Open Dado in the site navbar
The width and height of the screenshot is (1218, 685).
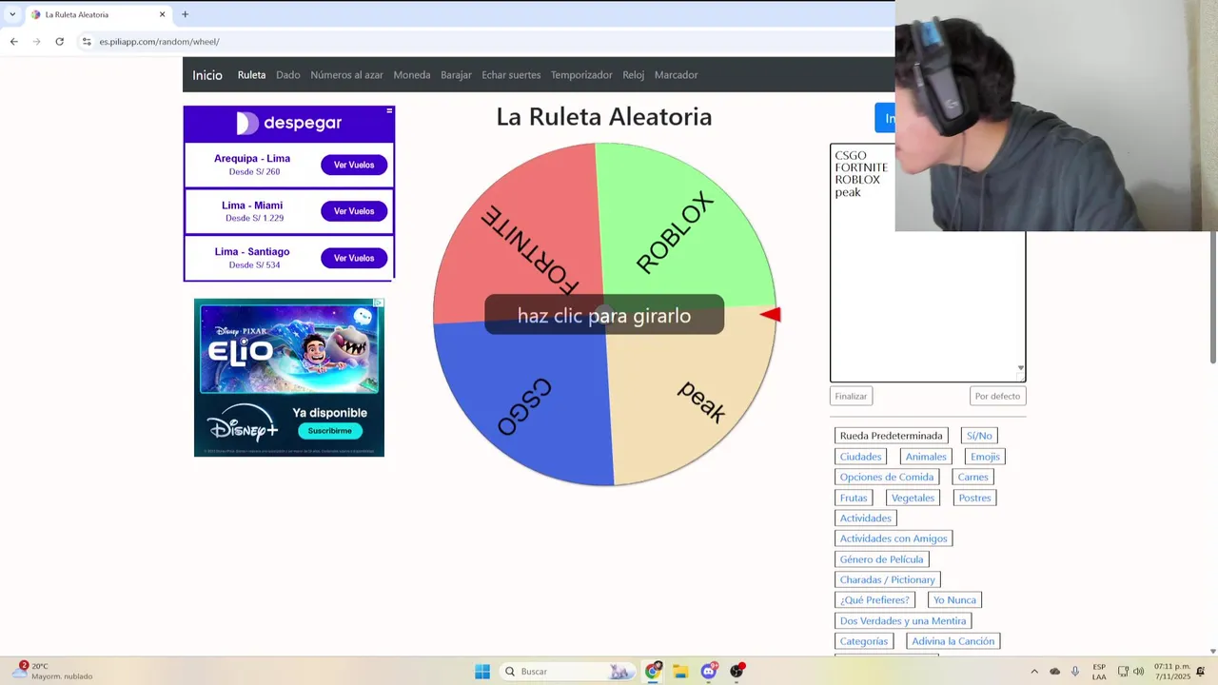(288, 75)
